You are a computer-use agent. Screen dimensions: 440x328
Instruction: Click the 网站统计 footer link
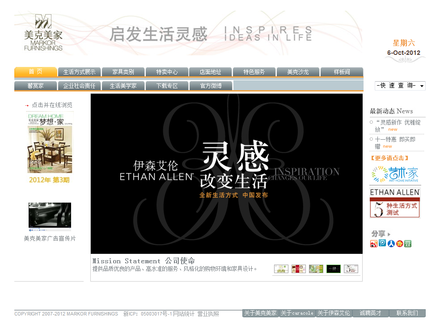click(x=184, y=314)
